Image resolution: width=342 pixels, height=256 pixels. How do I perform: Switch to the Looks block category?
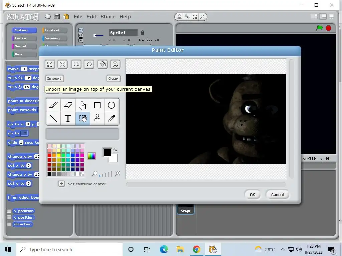tap(24, 38)
